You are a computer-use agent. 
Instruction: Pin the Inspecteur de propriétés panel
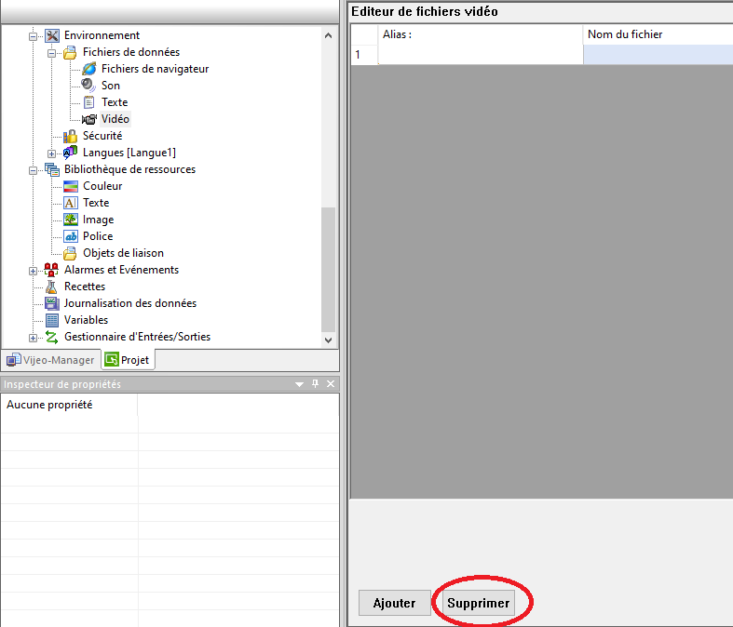[315, 384]
